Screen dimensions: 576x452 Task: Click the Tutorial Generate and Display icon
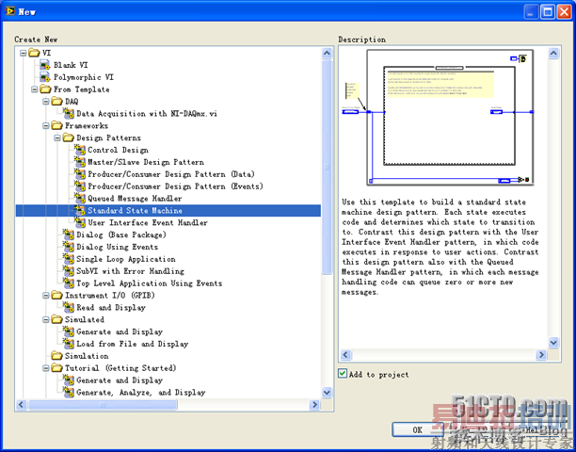point(69,380)
